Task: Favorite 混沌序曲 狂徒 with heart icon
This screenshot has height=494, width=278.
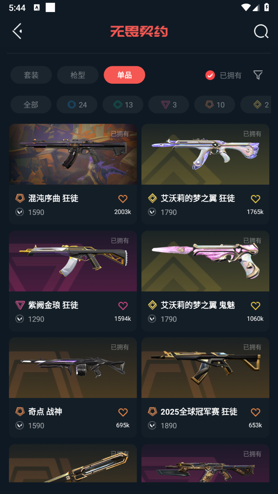Action: pyautogui.click(x=123, y=199)
